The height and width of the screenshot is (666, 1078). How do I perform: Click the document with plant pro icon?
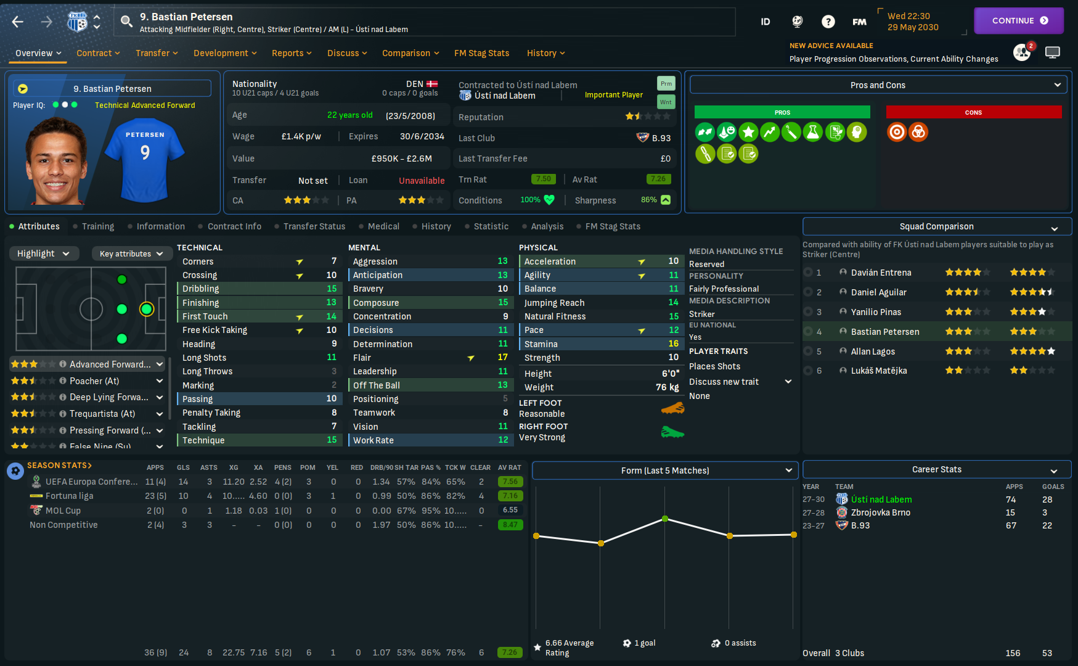835,132
